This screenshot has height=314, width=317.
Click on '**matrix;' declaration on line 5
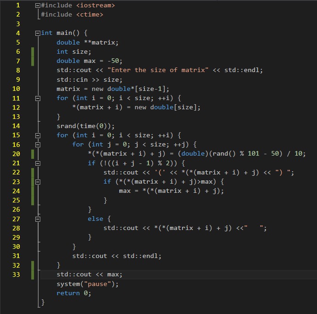[x=101, y=43]
